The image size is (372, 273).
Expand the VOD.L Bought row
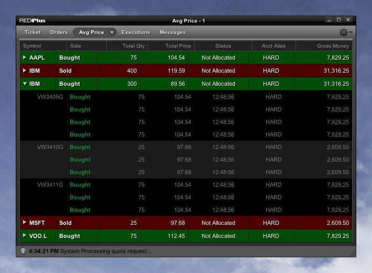point(25,235)
